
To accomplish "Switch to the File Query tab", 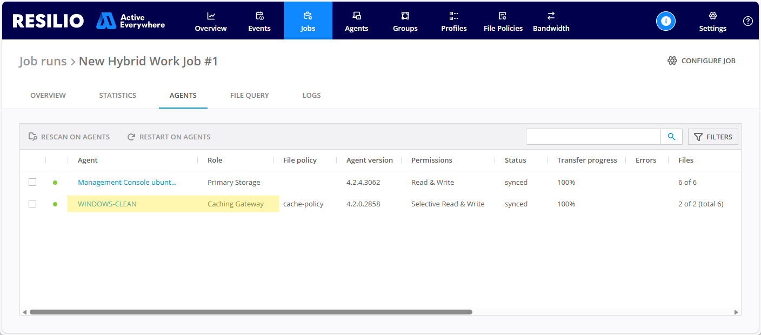I will click(x=249, y=95).
